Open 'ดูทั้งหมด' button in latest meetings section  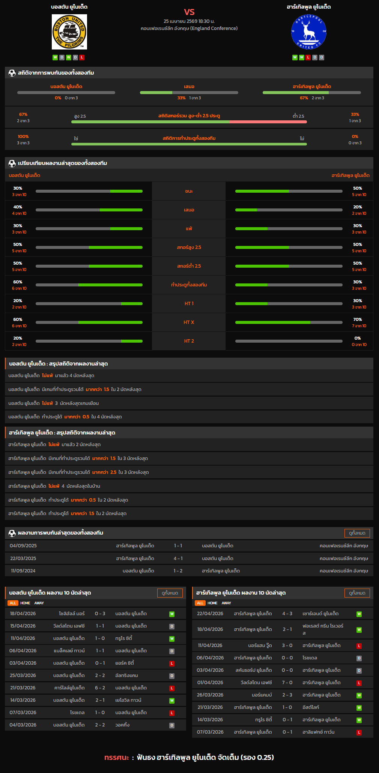click(x=357, y=533)
